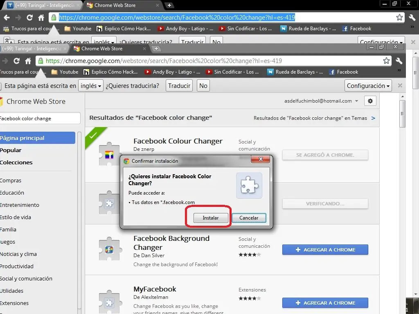The width and height of the screenshot is (419, 314).
Task: Open a new tab in the outer window
Action: pos(169,5)
